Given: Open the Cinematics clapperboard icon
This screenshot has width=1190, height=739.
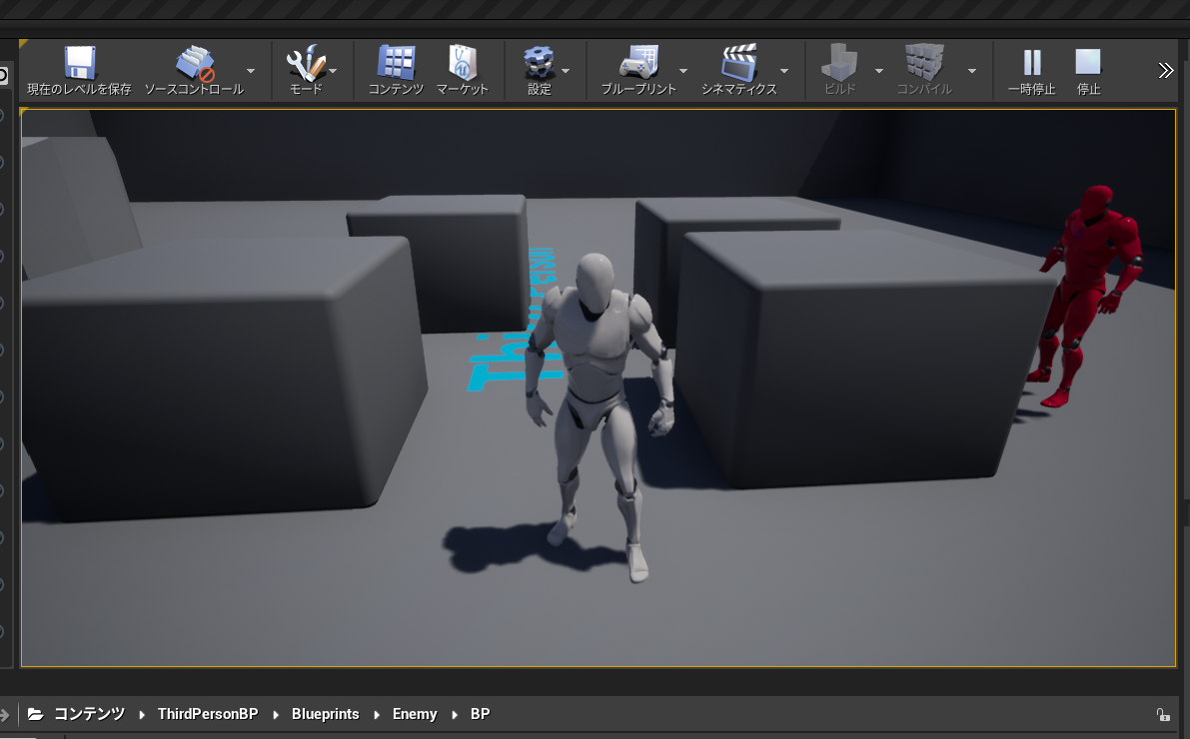Looking at the screenshot, I should 739,63.
